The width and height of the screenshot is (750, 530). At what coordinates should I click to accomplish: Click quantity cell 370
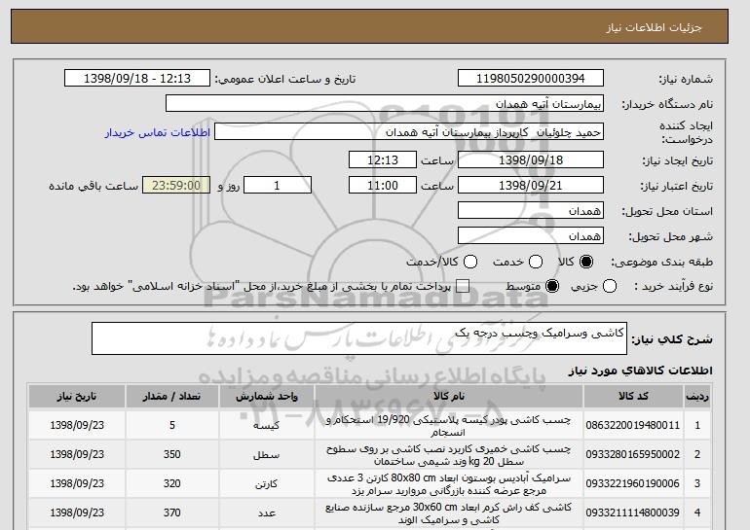[x=171, y=512]
